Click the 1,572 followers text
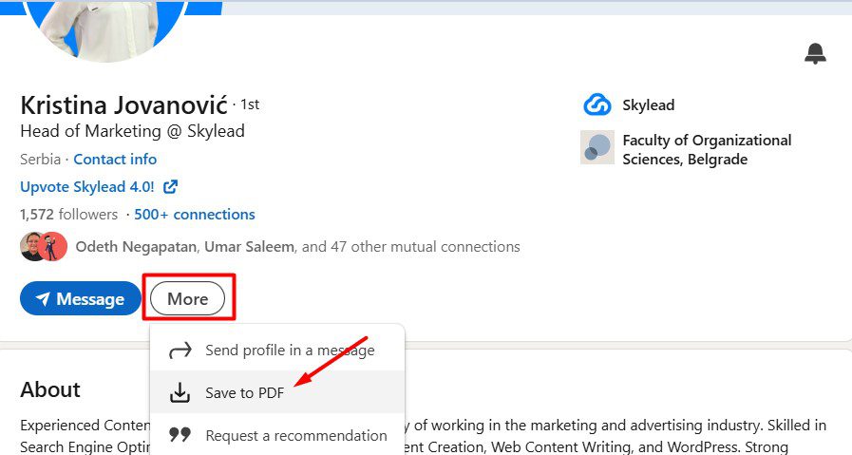The height and width of the screenshot is (455, 852). pos(69,215)
